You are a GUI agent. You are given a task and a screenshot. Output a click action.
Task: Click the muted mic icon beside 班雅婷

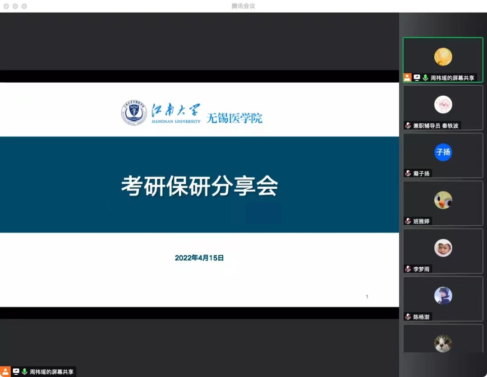(408, 221)
